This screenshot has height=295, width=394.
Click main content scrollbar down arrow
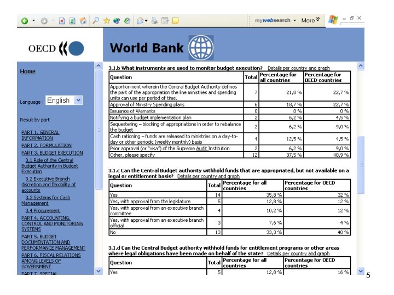(x=361, y=271)
